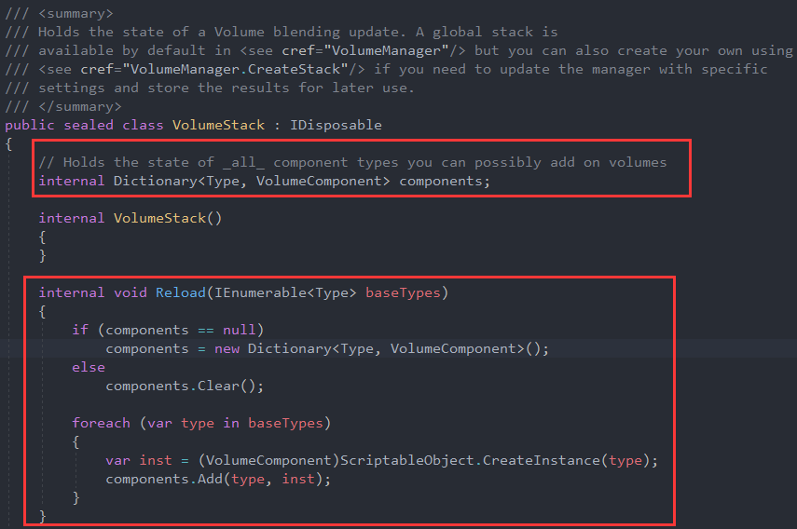Screen dimensions: 797x529
Task: Click the Reload method name
Action: 181,293
